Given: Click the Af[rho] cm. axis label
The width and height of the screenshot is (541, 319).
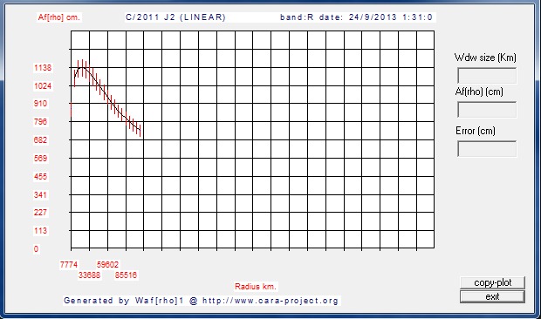Looking at the screenshot, I should (x=59, y=17).
